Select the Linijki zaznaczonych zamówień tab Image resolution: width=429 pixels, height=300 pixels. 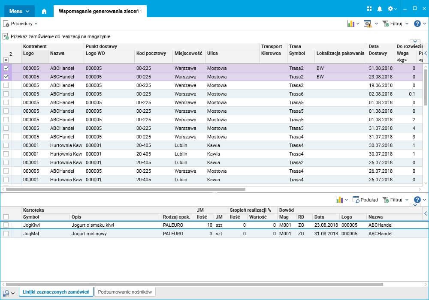point(56,292)
